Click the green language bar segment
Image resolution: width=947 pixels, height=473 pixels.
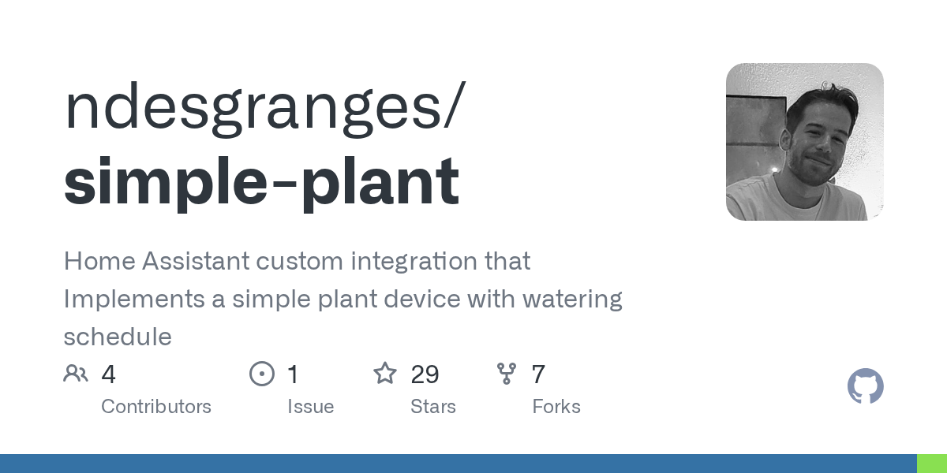click(932, 464)
